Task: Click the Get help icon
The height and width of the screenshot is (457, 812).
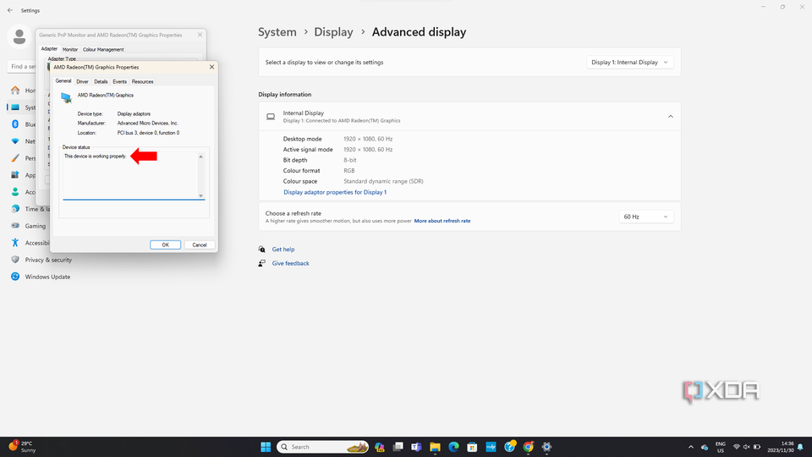Action: pos(262,250)
